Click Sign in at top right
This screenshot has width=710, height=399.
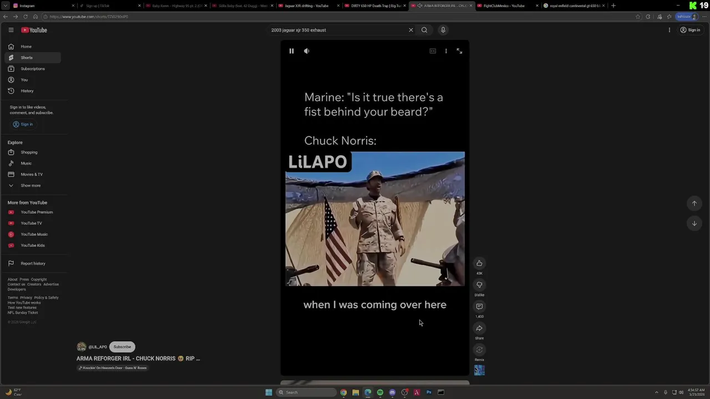pos(690,30)
